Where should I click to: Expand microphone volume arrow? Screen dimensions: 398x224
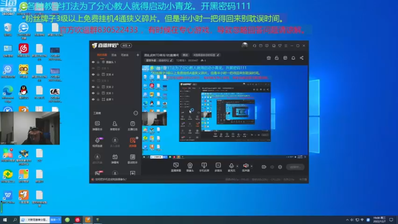(237, 166)
